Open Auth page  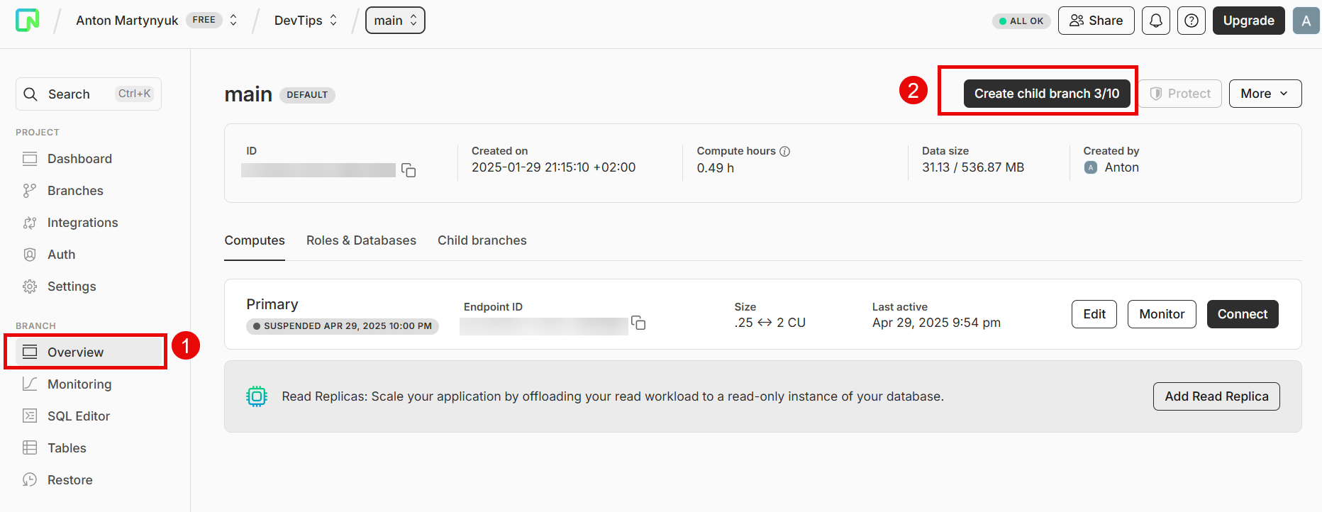pos(61,255)
